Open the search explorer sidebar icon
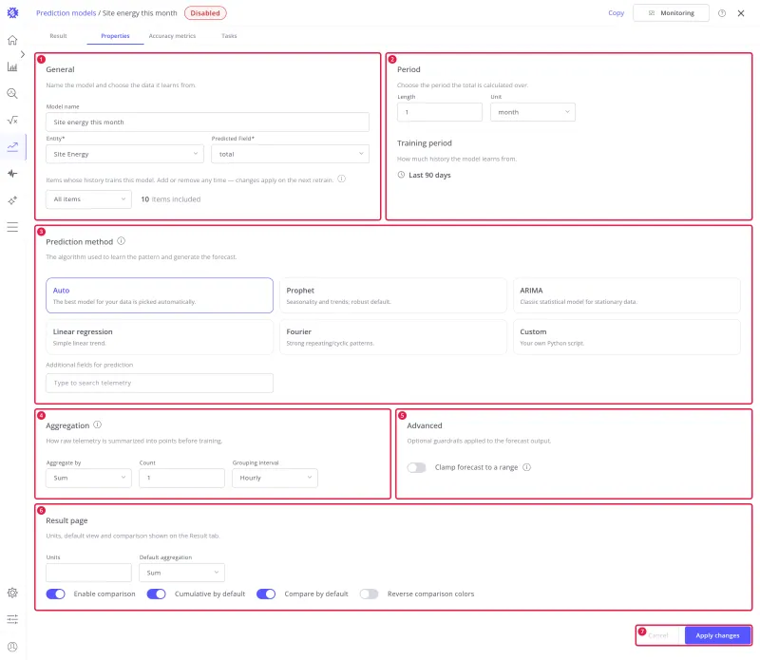Viewport: 760px width, 660px height. point(12,93)
